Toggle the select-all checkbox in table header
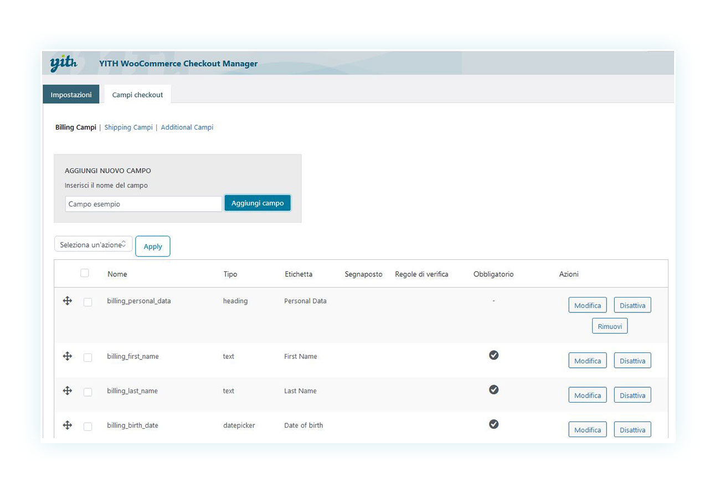720x498 pixels. 85,273
